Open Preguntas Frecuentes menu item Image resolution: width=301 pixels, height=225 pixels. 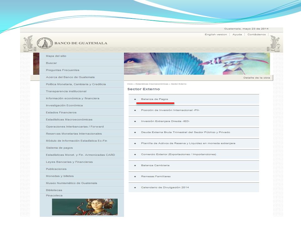tap(82, 70)
